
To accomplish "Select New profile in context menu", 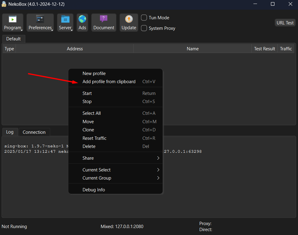I will click(x=94, y=74).
